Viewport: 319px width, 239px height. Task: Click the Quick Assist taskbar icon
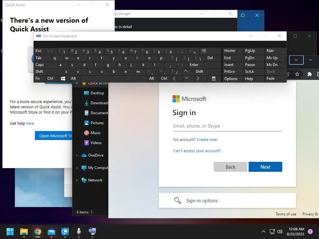[x=65, y=232]
